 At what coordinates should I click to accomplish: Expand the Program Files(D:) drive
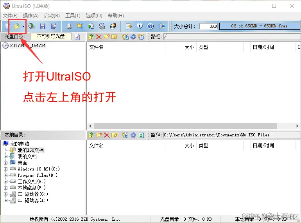pyautogui.click(x=5, y=175)
